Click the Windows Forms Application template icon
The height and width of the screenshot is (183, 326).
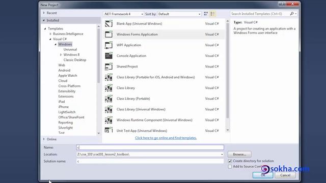click(108, 34)
